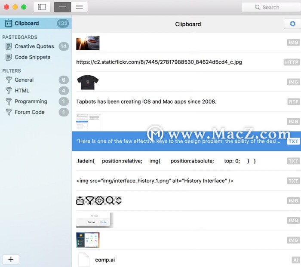Click the General filter funnel icon

point(9,80)
